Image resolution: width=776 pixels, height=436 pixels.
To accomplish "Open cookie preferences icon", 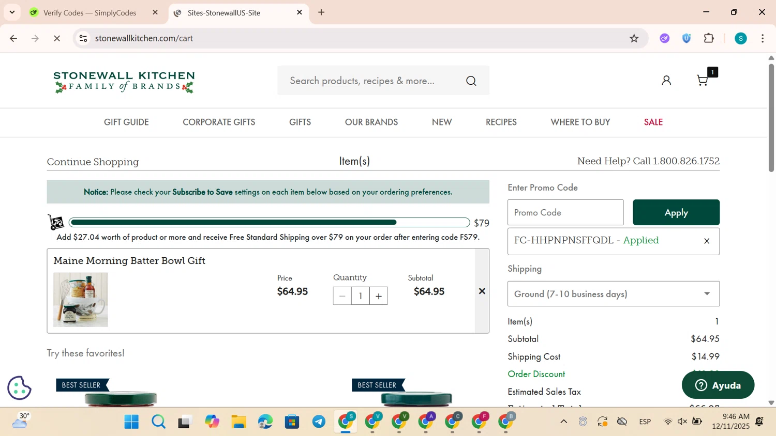I will 20,388.
